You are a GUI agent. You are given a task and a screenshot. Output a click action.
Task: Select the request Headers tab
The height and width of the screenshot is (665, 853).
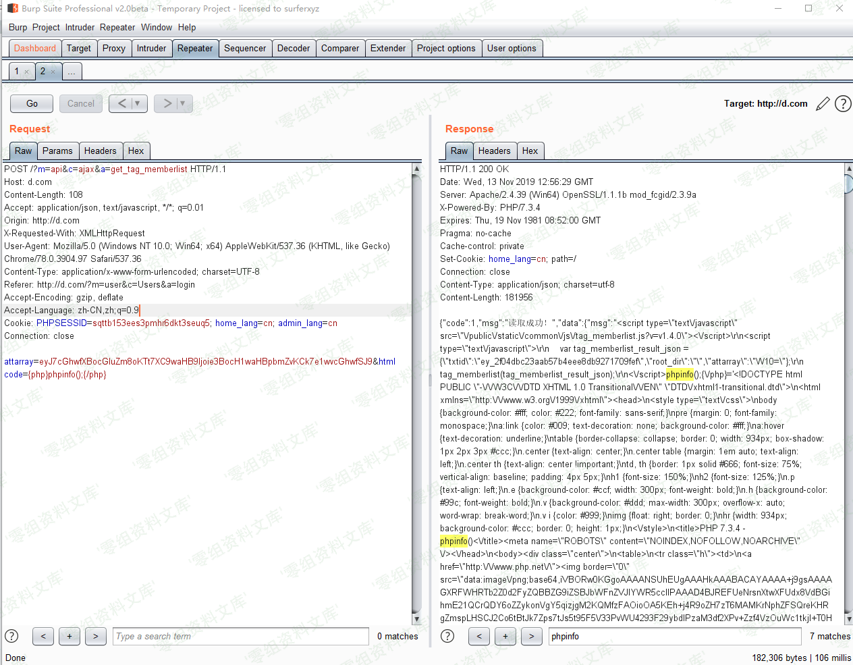101,151
